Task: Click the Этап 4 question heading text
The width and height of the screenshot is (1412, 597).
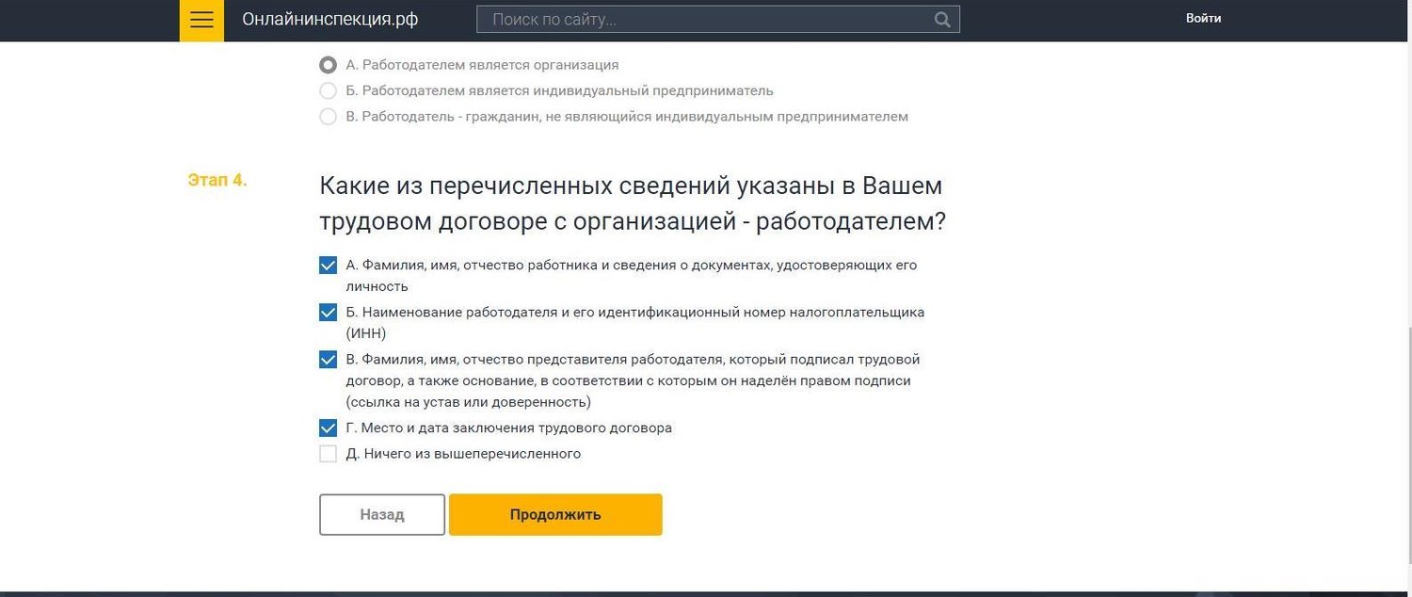Action: click(x=633, y=203)
